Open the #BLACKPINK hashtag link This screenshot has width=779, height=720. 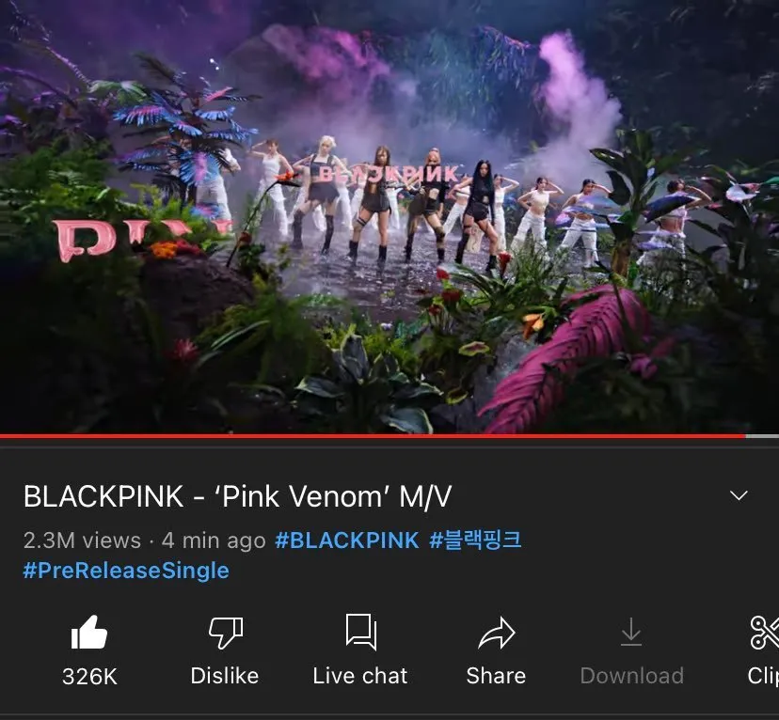[347, 540]
